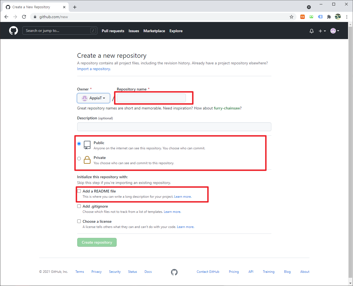Click the tab search dropdown arrow
Viewport: 353px width, 286px height.
click(x=309, y=7)
